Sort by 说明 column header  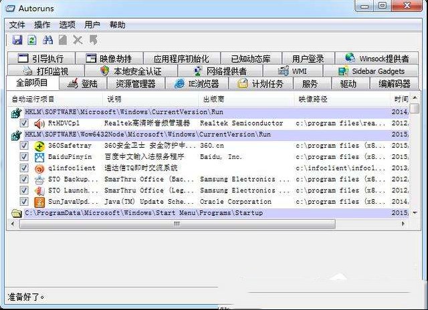[151, 100]
